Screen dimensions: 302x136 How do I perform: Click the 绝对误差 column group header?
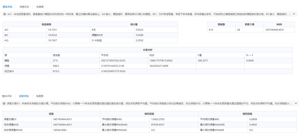pos(149,114)
